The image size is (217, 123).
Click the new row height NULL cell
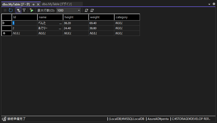click(76, 33)
